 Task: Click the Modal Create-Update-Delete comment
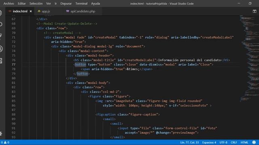(67, 24)
